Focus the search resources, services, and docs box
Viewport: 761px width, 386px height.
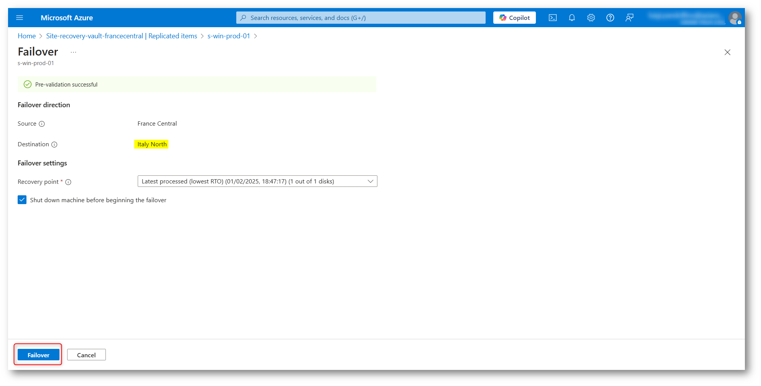pyautogui.click(x=361, y=18)
